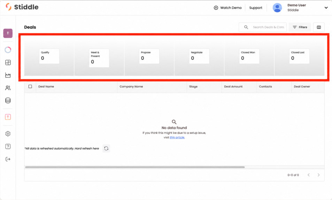Go to next page arrow
Screen dimensions: 332x200
click(318, 175)
